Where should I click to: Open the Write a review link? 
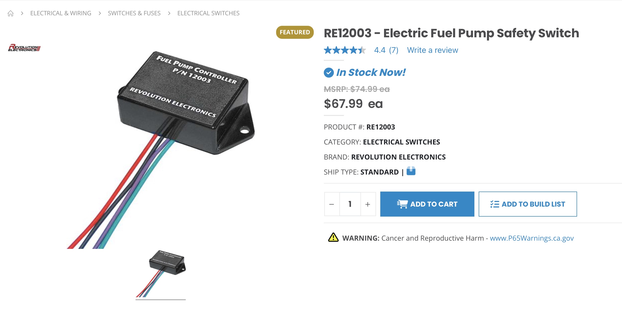pyautogui.click(x=432, y=50)
